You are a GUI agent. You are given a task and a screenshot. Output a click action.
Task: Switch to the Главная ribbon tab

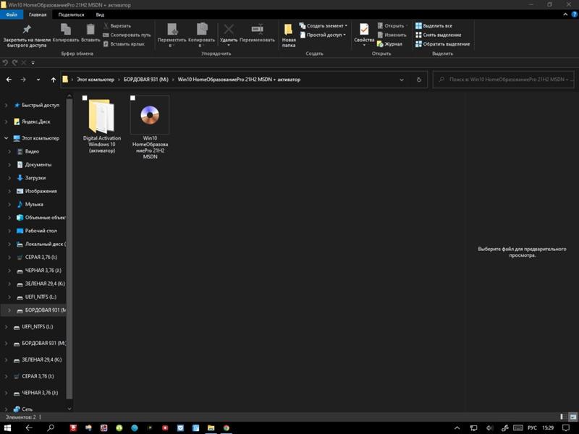tap(38, 14)
